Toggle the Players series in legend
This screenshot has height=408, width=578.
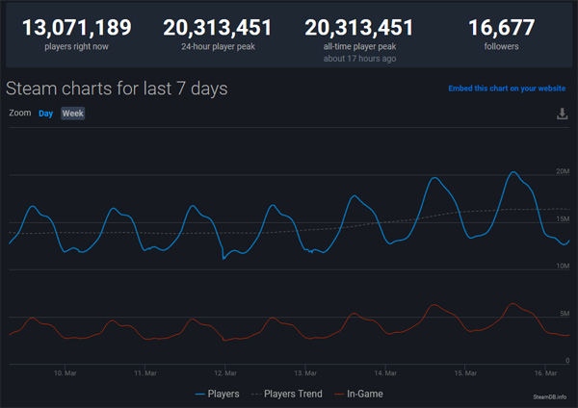[x=217, y=394]
